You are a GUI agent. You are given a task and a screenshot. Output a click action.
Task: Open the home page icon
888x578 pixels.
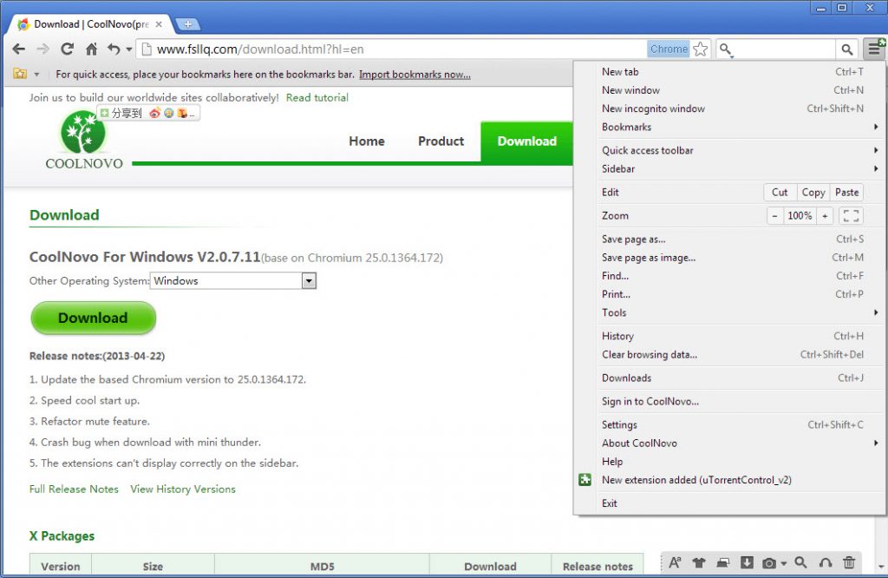(91, 49)
